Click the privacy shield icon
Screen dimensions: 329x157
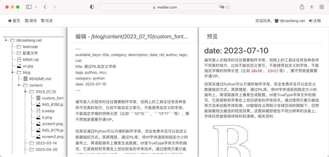[x=92, y=7]
